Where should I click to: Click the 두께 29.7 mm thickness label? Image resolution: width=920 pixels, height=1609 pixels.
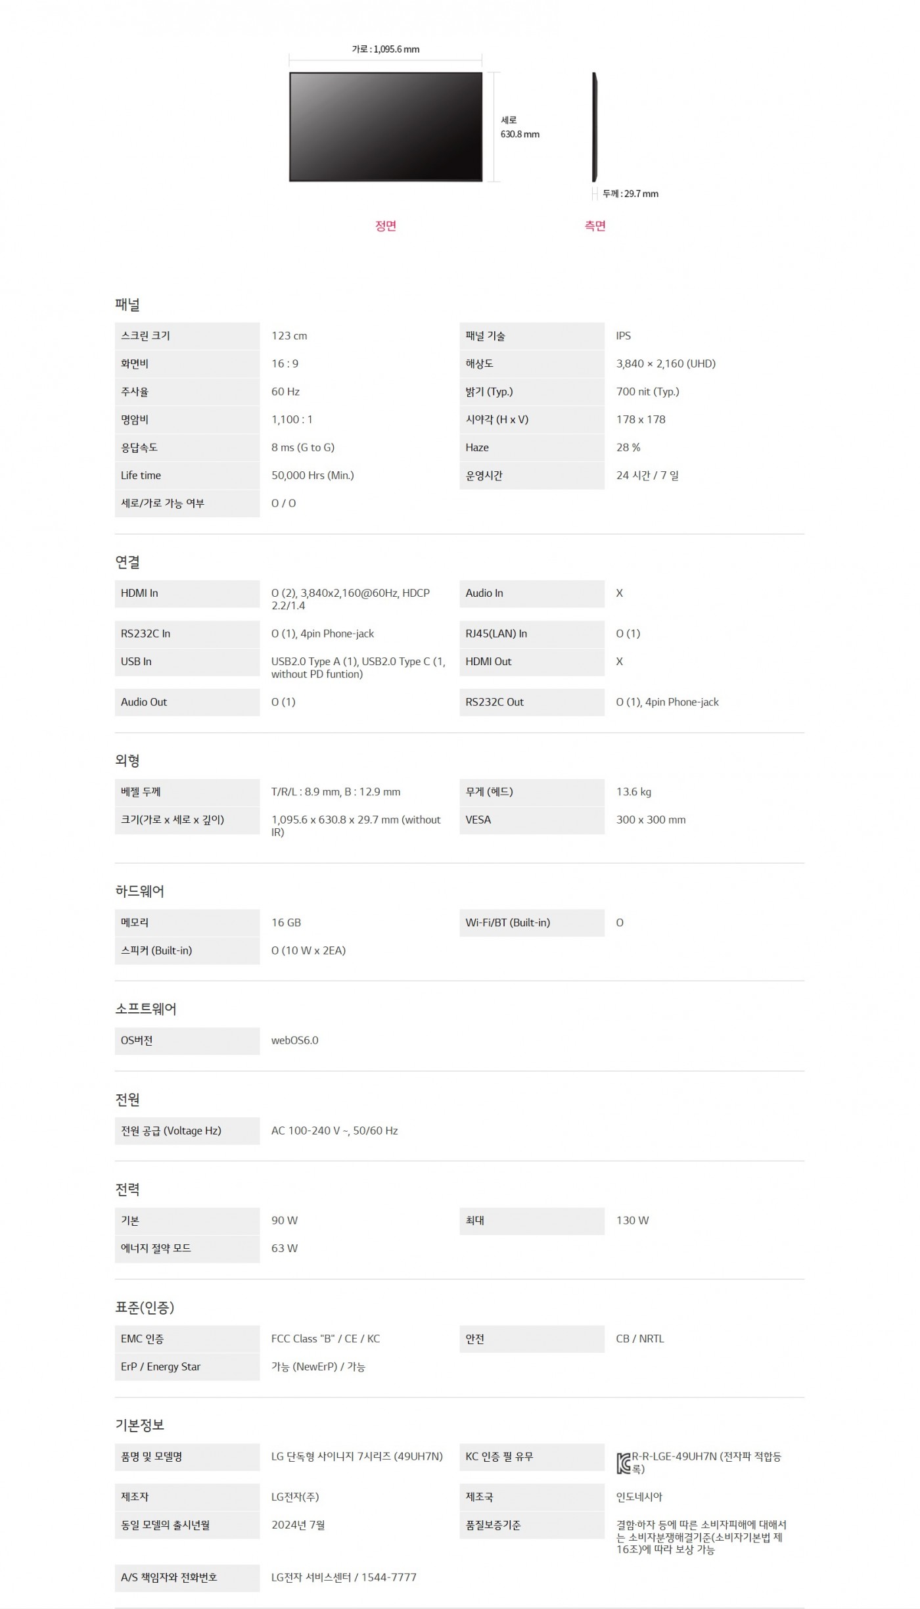click(x=630, y=194)
